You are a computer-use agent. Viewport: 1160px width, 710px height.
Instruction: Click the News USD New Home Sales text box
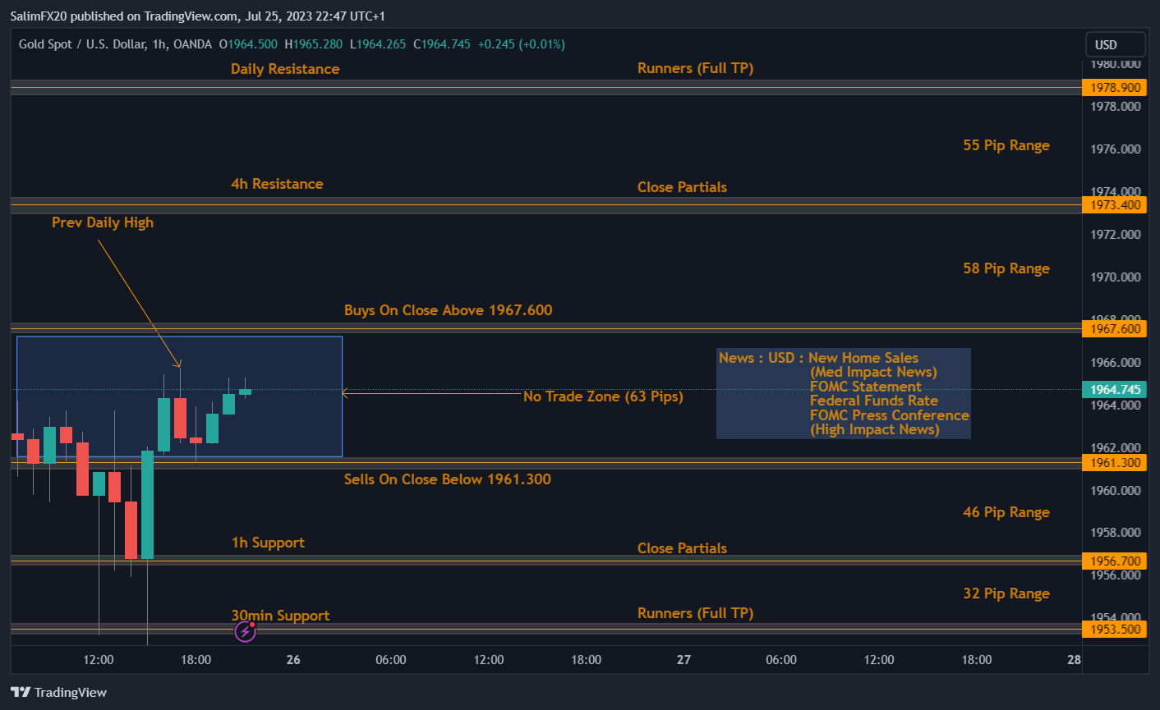click(843, 393)
